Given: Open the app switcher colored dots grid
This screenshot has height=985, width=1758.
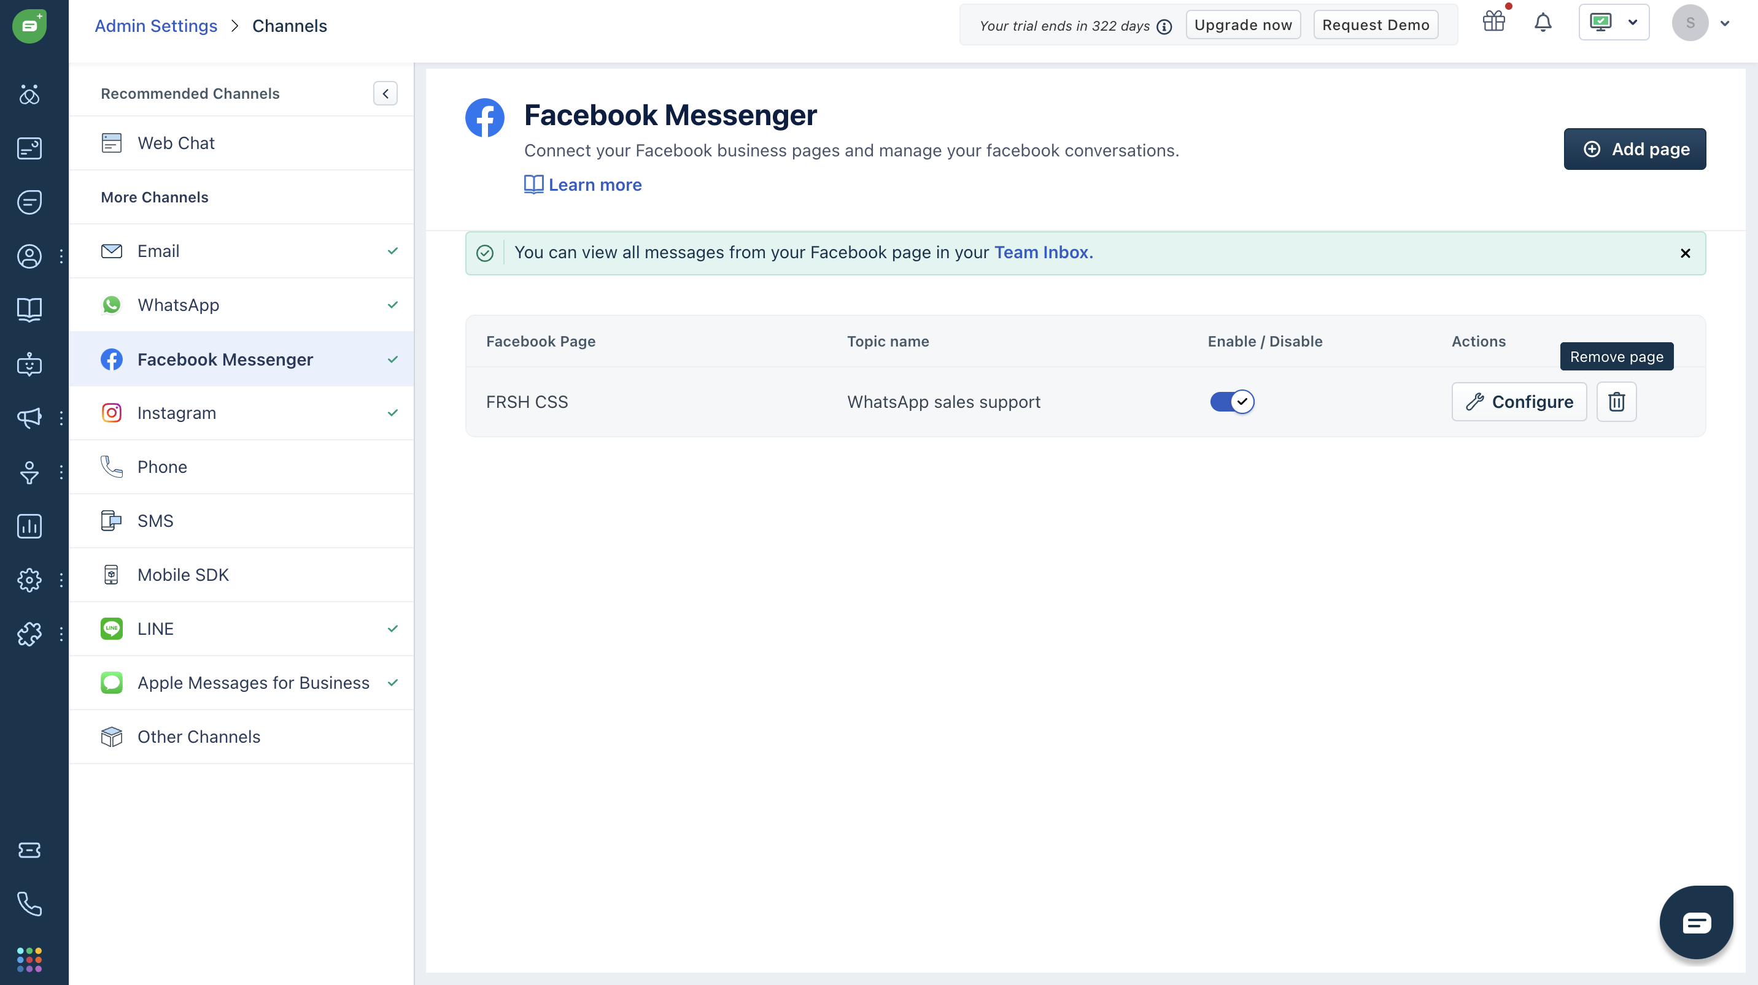Looking at the screenshot, I should tap(29, 959).
